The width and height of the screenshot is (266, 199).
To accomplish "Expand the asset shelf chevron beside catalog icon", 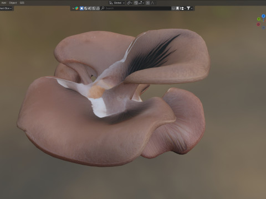I will click(x=73, y=8).
